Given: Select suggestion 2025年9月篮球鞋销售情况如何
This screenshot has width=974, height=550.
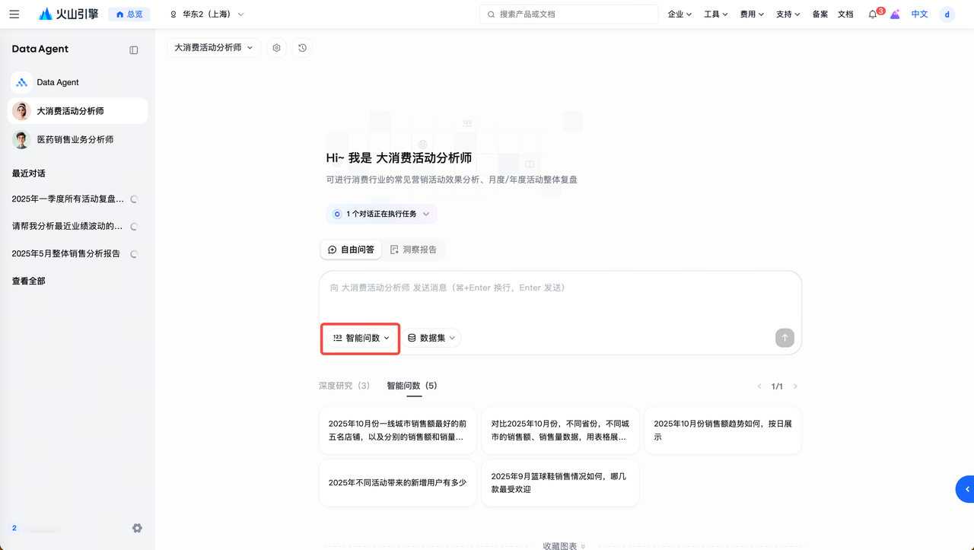Looking at the screenshot, I should 560,483.
